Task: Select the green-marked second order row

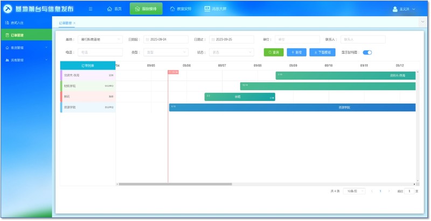Action: [x=88, y=86]
